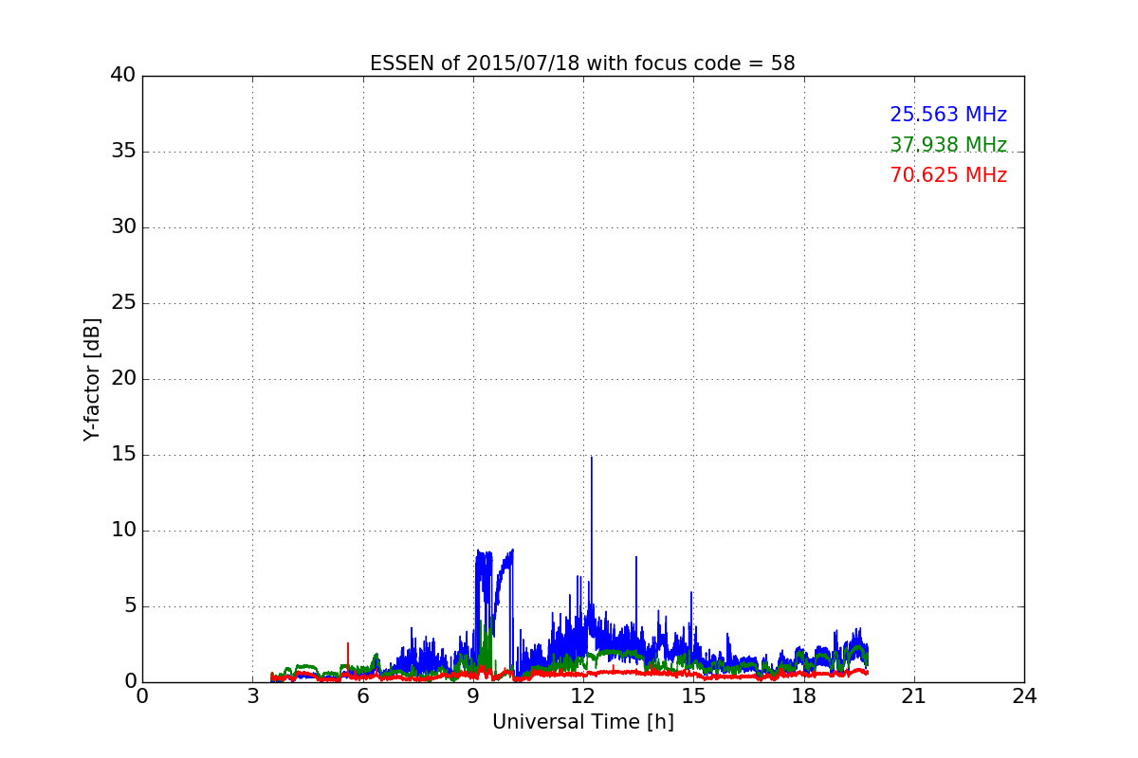Image resolution: width=1138 pixels, height=758 pixels.
Task: Select the blue 25.563 MHz legend label
Action: 948,115
